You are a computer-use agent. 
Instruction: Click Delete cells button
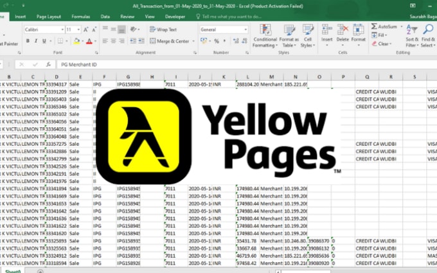point(343,35)
